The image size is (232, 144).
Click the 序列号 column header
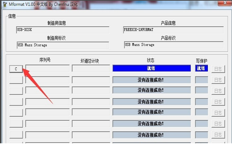(45, 60)
